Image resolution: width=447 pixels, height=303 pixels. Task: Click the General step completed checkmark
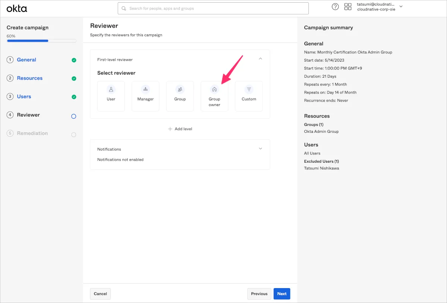coord(74,60)
